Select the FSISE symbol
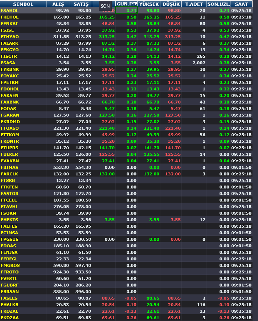Screen dimensions: 258x321 point(7,30)
